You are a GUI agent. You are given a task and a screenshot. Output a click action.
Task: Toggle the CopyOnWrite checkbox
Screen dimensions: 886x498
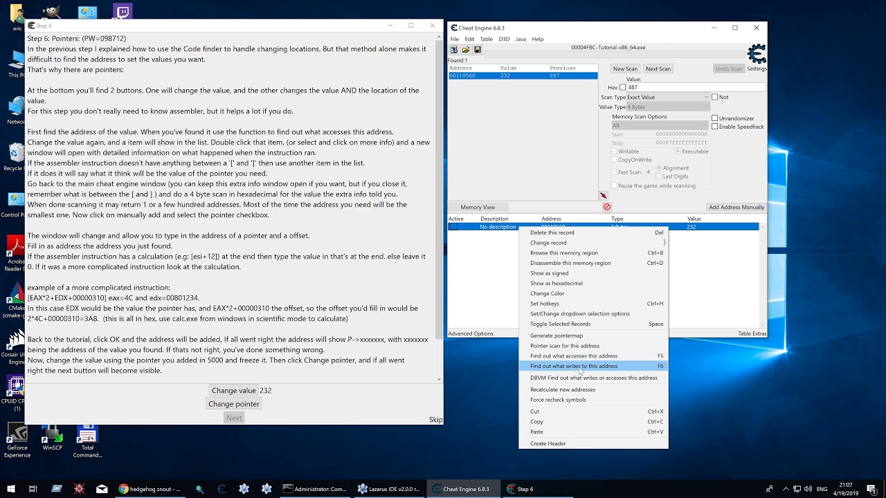614,160
